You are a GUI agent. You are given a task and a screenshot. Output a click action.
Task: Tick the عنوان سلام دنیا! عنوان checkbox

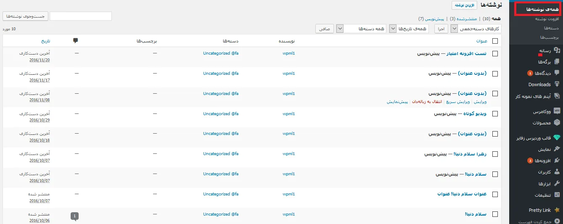[x=495, y=194]
